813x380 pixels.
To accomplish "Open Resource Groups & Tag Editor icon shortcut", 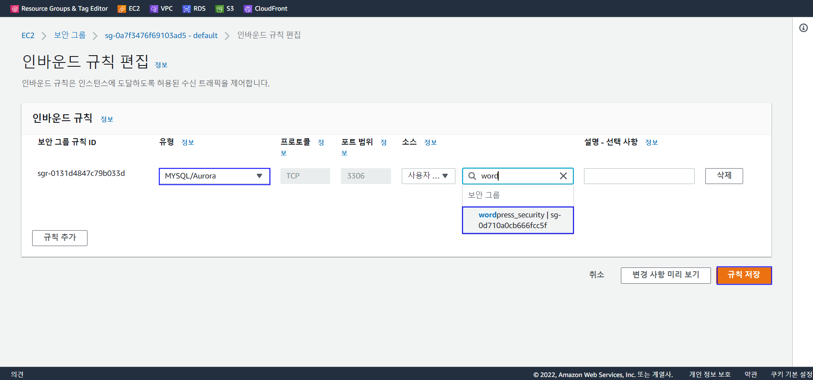I will (x=15, y=9).
